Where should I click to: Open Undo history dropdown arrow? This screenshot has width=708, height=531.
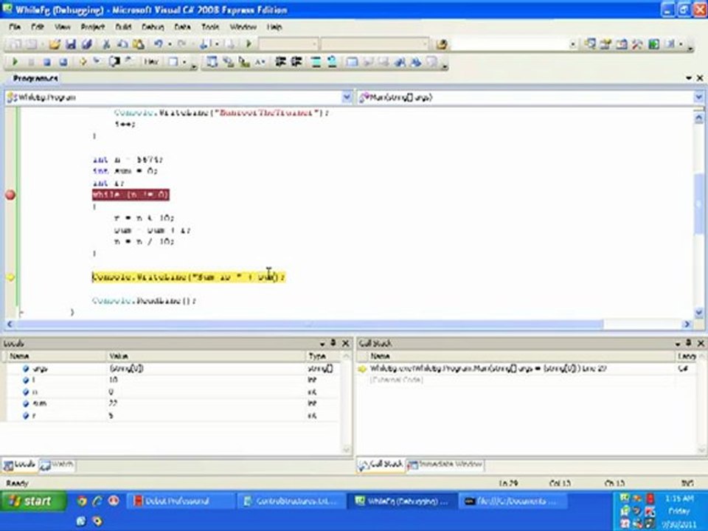170,44
